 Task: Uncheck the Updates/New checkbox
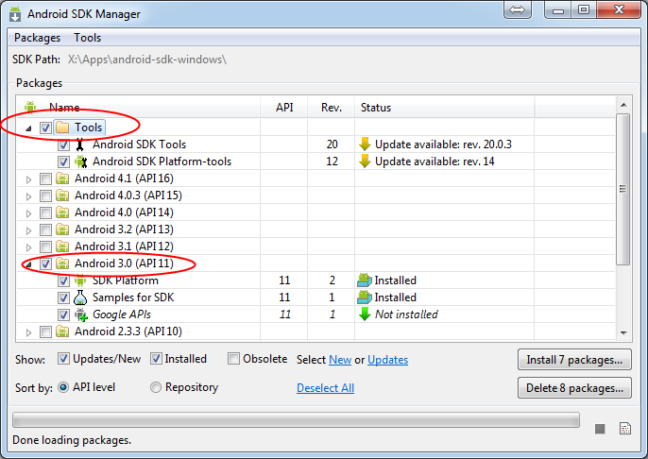point(63,359)
